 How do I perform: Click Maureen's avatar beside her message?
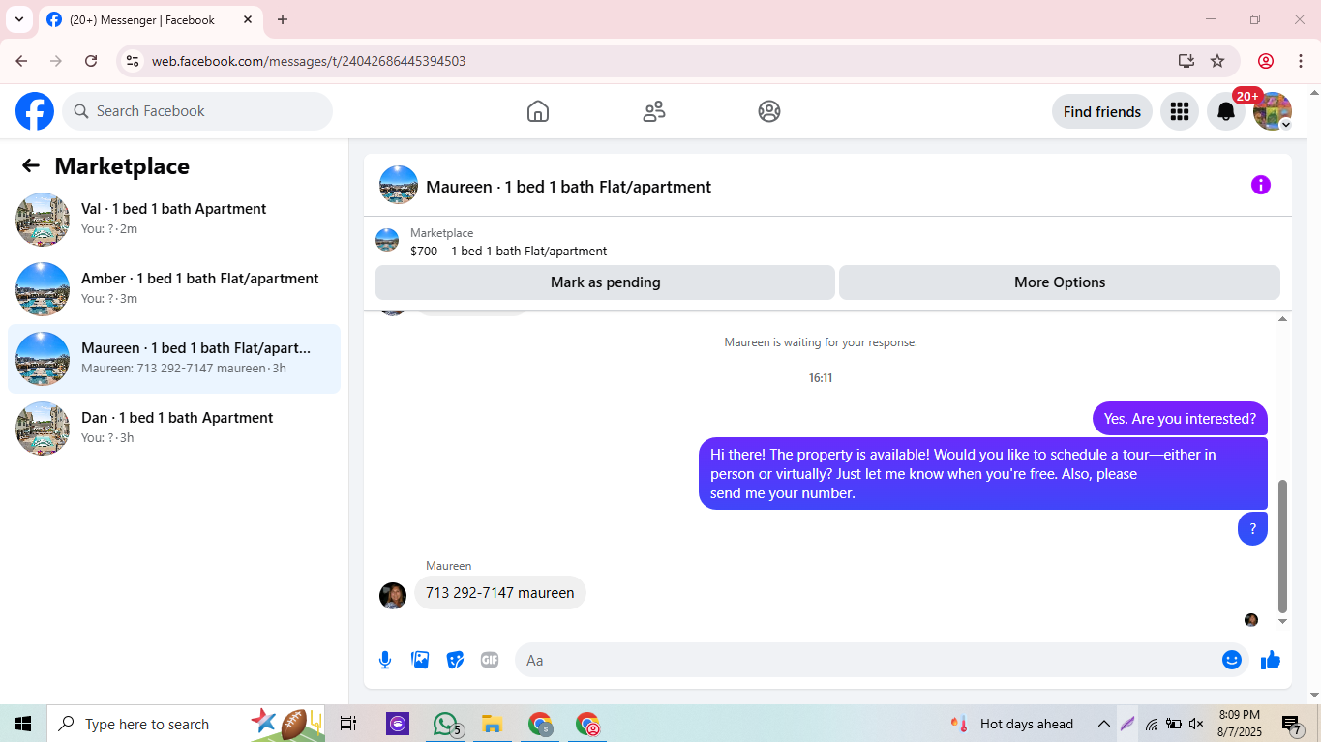coord(393,595)
